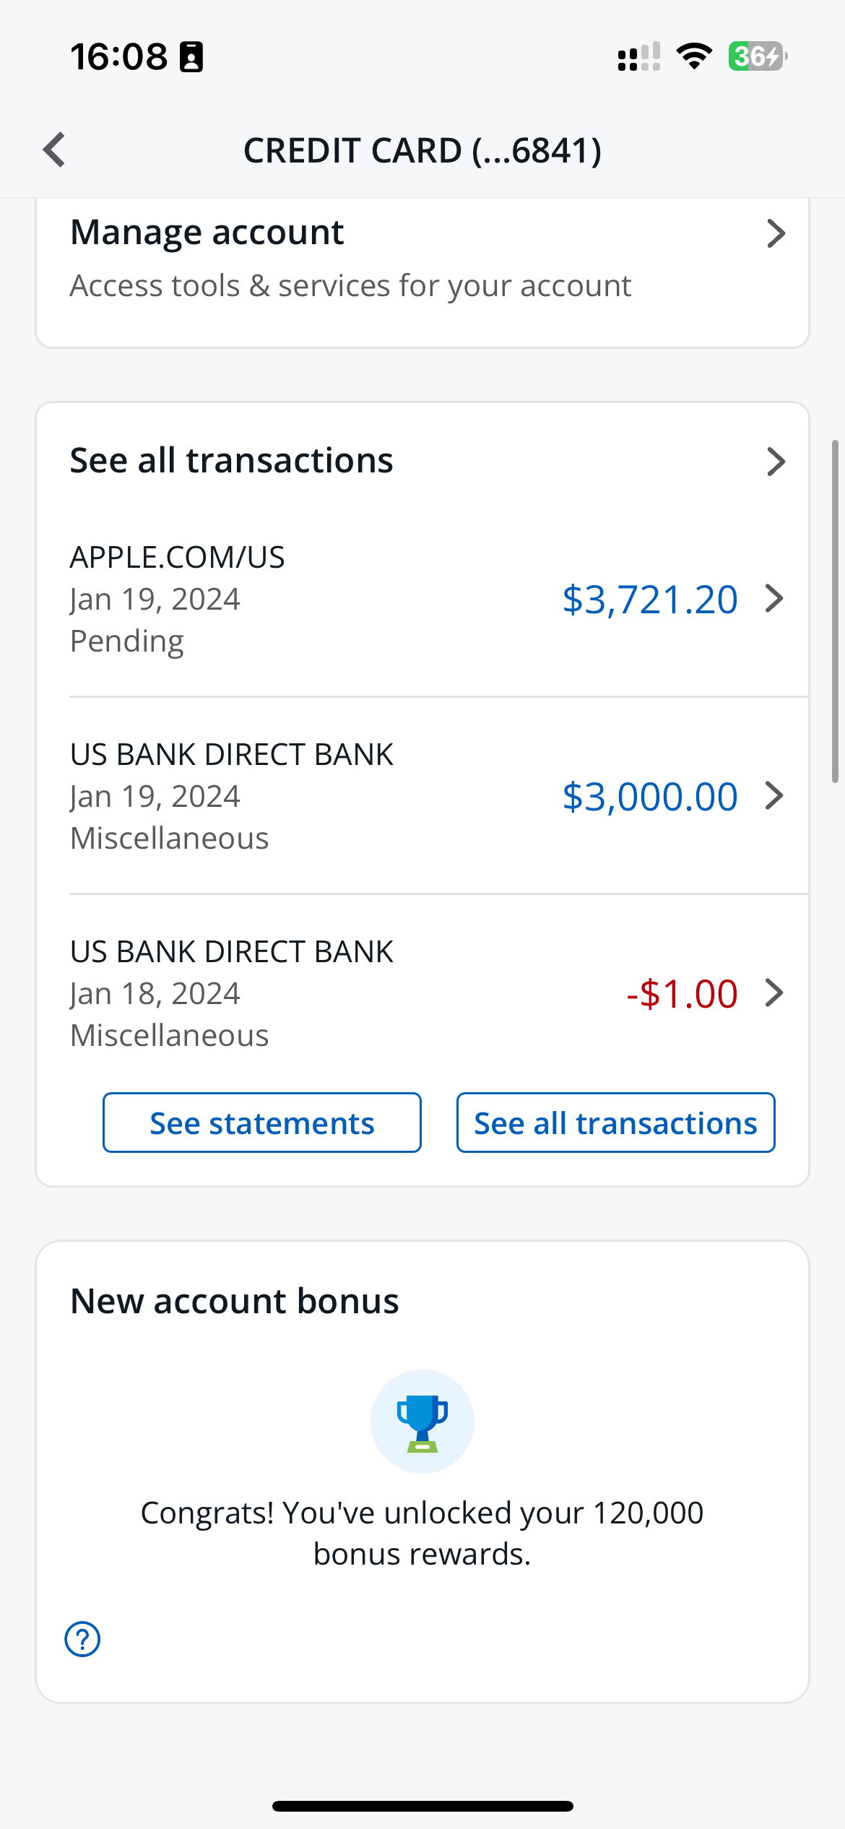Tap the question mark help icon
845x1829 pixels.
[x=83, y=1639]
